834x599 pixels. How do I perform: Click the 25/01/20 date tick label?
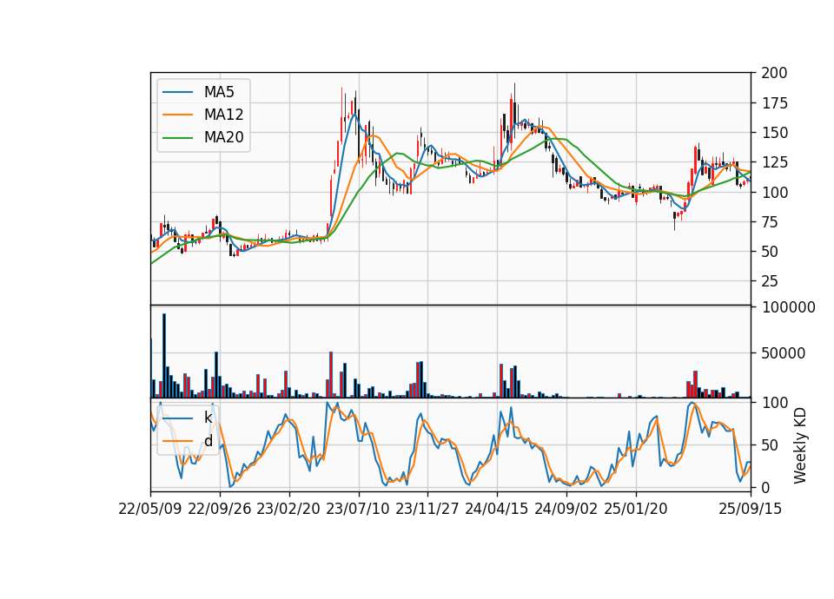[636, 509]
